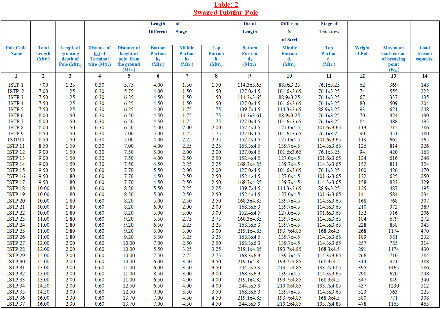
Task: Click bottom portion 9.00 in ISTP 35 row
Action: tap(158, 292)
